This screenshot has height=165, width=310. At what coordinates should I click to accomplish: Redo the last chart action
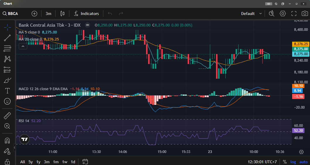pyautogui.click(x=121, y=14)
